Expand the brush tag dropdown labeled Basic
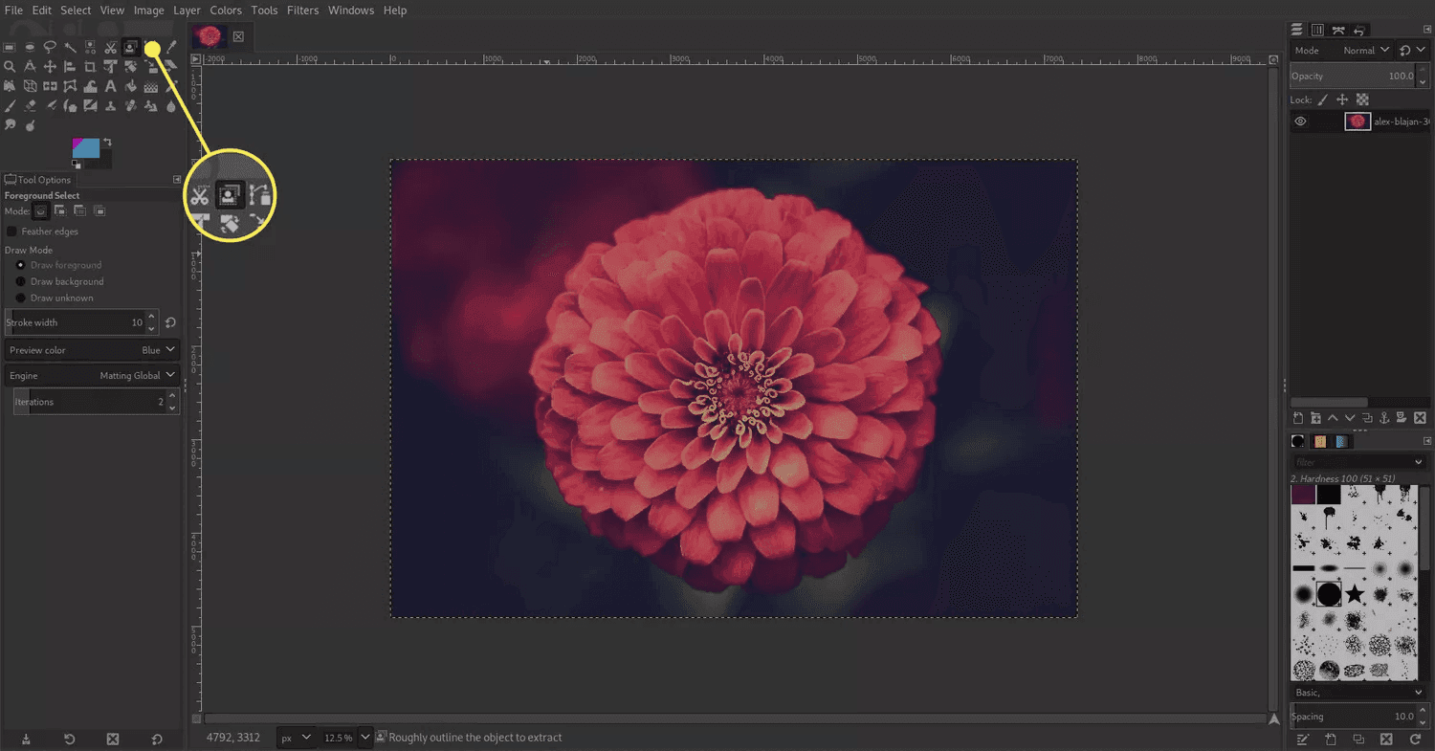The image size is (1435, 751). point(1358,692)
